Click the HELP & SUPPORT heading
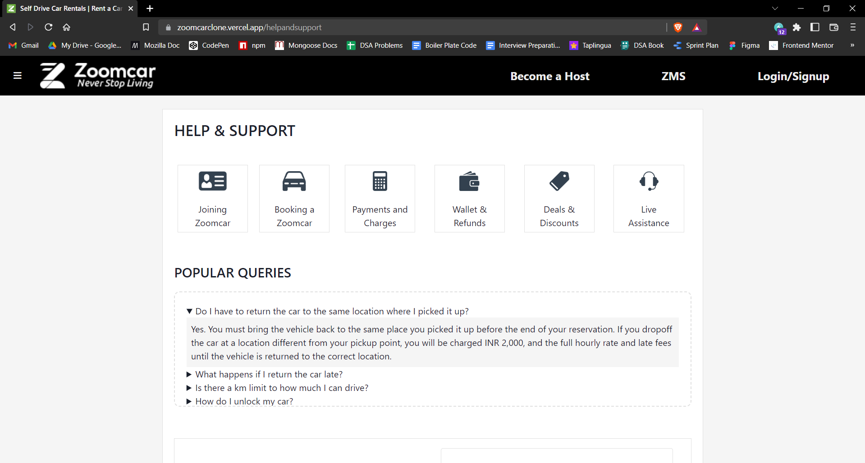This screenshot has width=865, height=463. 235,131
